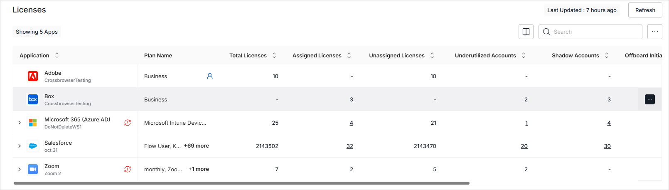Sort by Application column arrows
This screenshot has height=190, width=669.
click(x=57, y=55)
